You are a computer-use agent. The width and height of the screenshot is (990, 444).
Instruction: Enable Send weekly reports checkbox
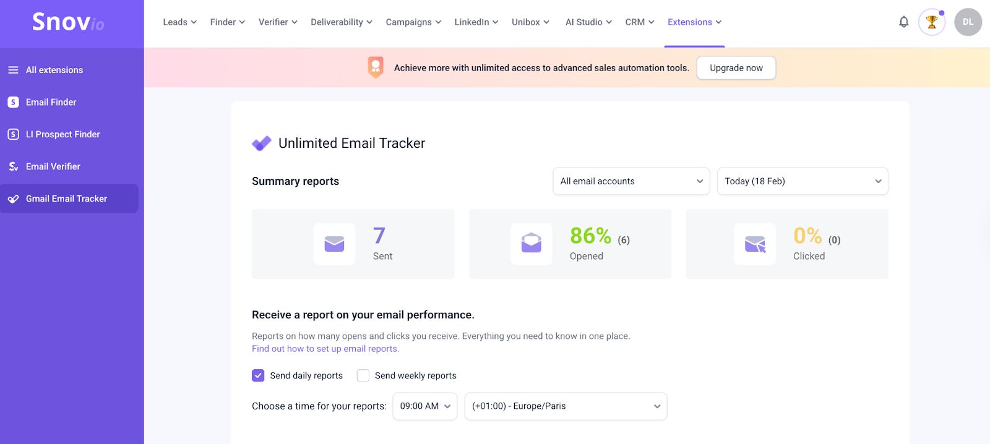[363, 375]
